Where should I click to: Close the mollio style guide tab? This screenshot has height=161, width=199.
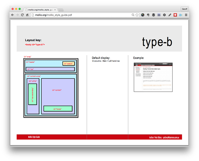tap(54, 10)
